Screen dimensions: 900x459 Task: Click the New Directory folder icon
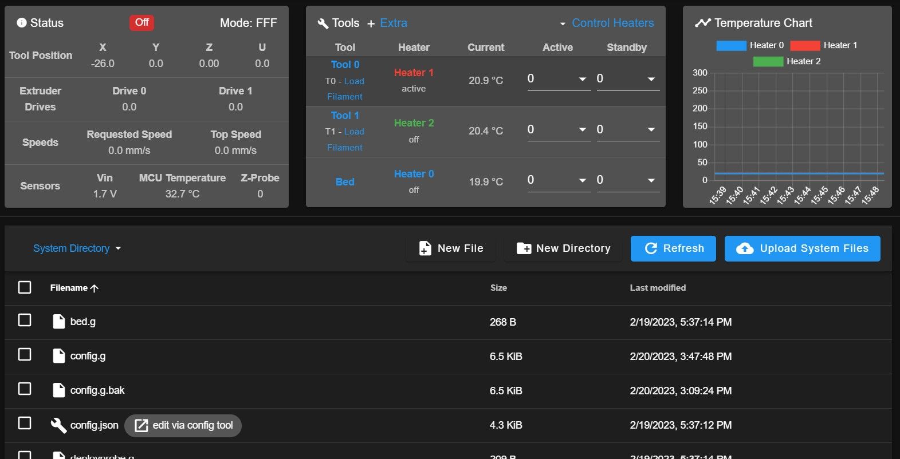(524, 248)
